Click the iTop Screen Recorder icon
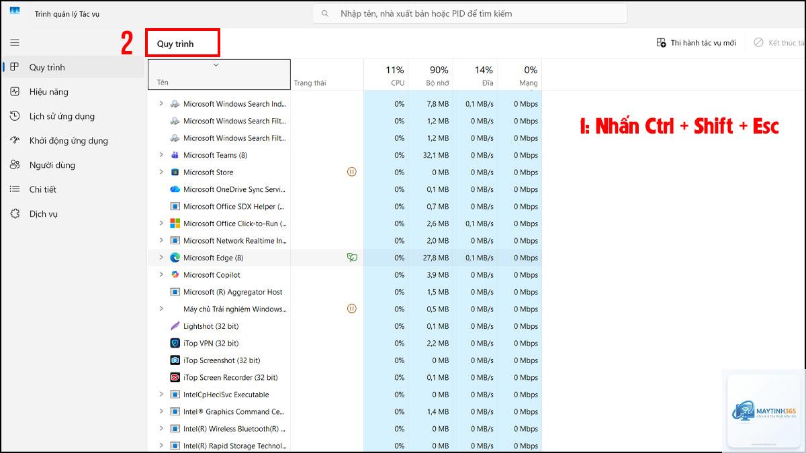 click(x=175, y=377)
